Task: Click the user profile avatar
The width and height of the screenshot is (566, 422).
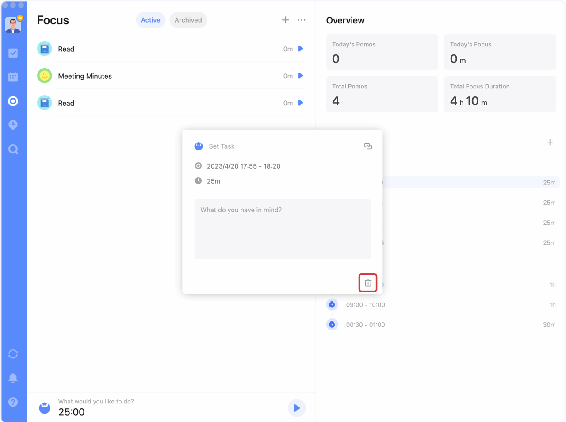Action: [x=13, y=25]
